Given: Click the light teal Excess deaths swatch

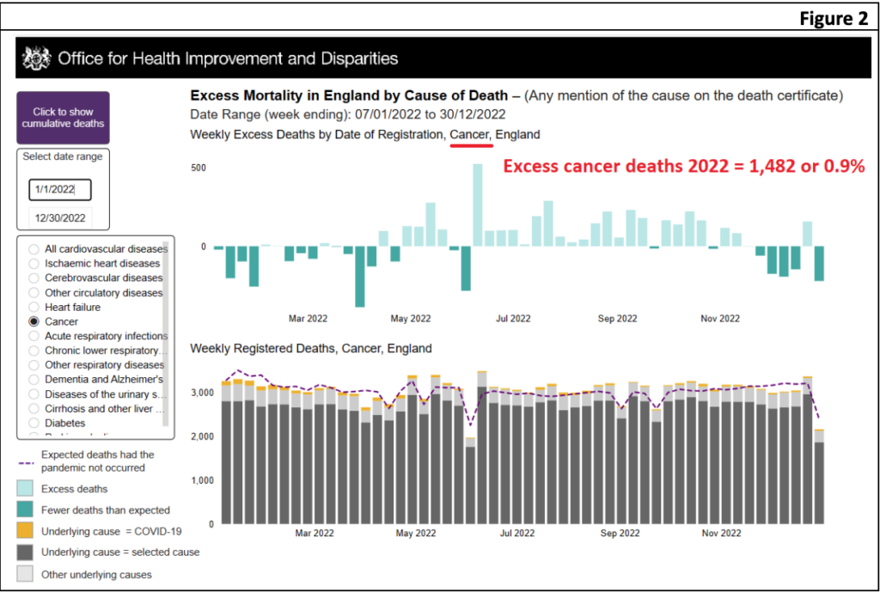Looking at the screenshot, I should pyautogui.click(x=27, y=488).
